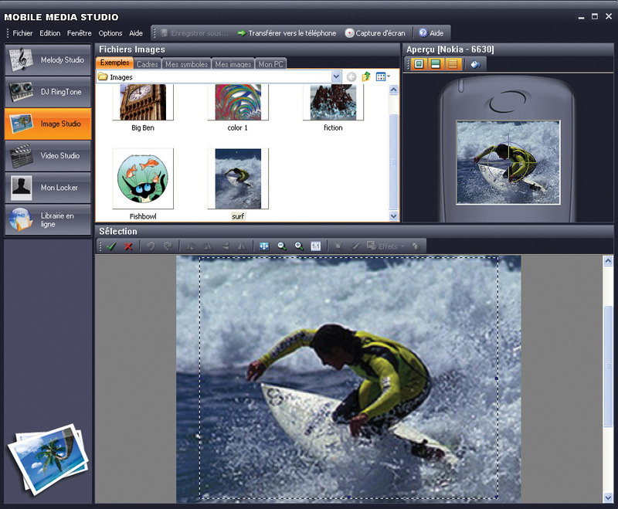Image resolution: width=618 pixels, height=509 pixels.
Task: Click the green checkmark to validate selection
Action: 111,246
